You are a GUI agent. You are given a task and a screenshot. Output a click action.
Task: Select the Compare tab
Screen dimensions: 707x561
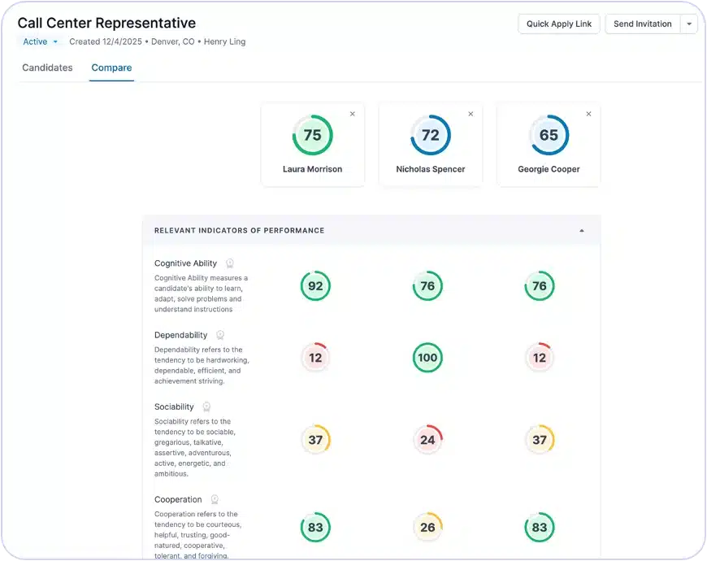[111, 67]
